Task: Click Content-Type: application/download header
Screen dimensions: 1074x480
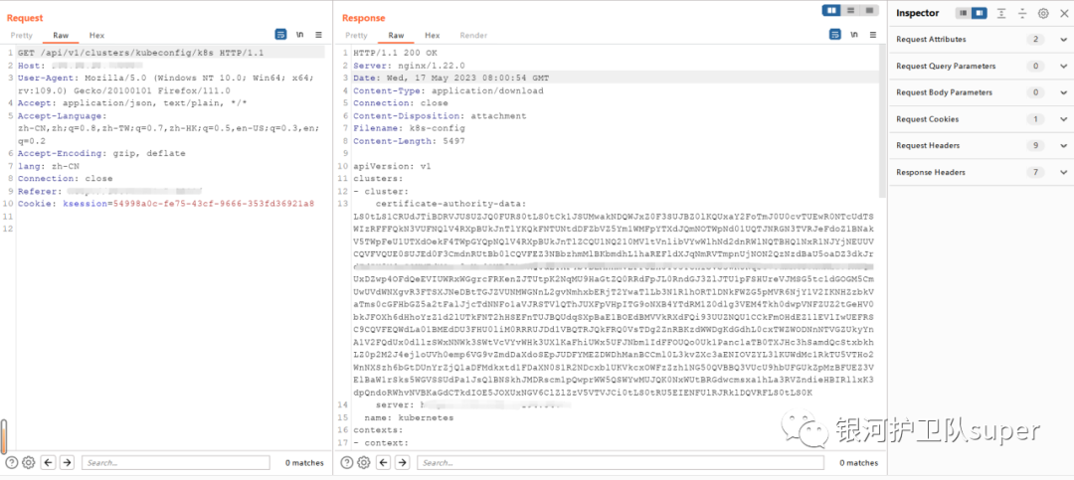Action: [x=447, y=90]
